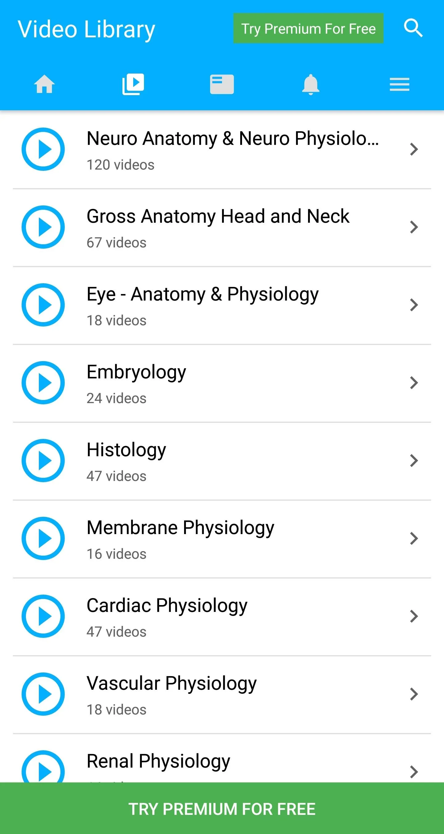Screen dimensions: 444x834
Task: Tap play icon next to Histology
Action: click(x=43, y=460)
